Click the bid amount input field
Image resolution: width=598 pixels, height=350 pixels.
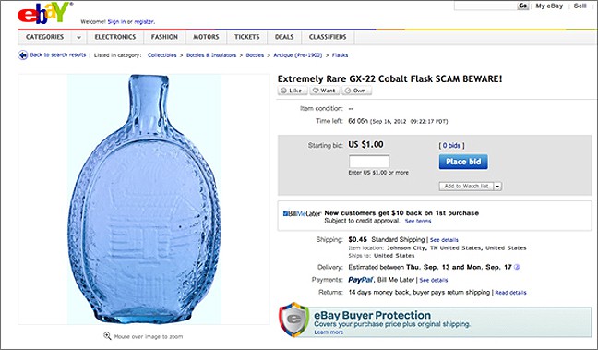pos(369,162)
